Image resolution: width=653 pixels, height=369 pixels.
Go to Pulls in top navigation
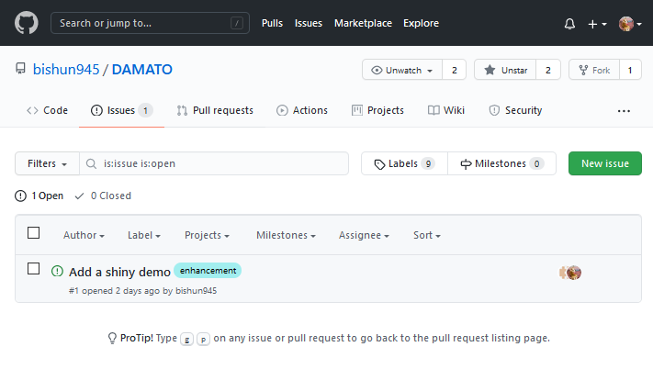(272, 23)
